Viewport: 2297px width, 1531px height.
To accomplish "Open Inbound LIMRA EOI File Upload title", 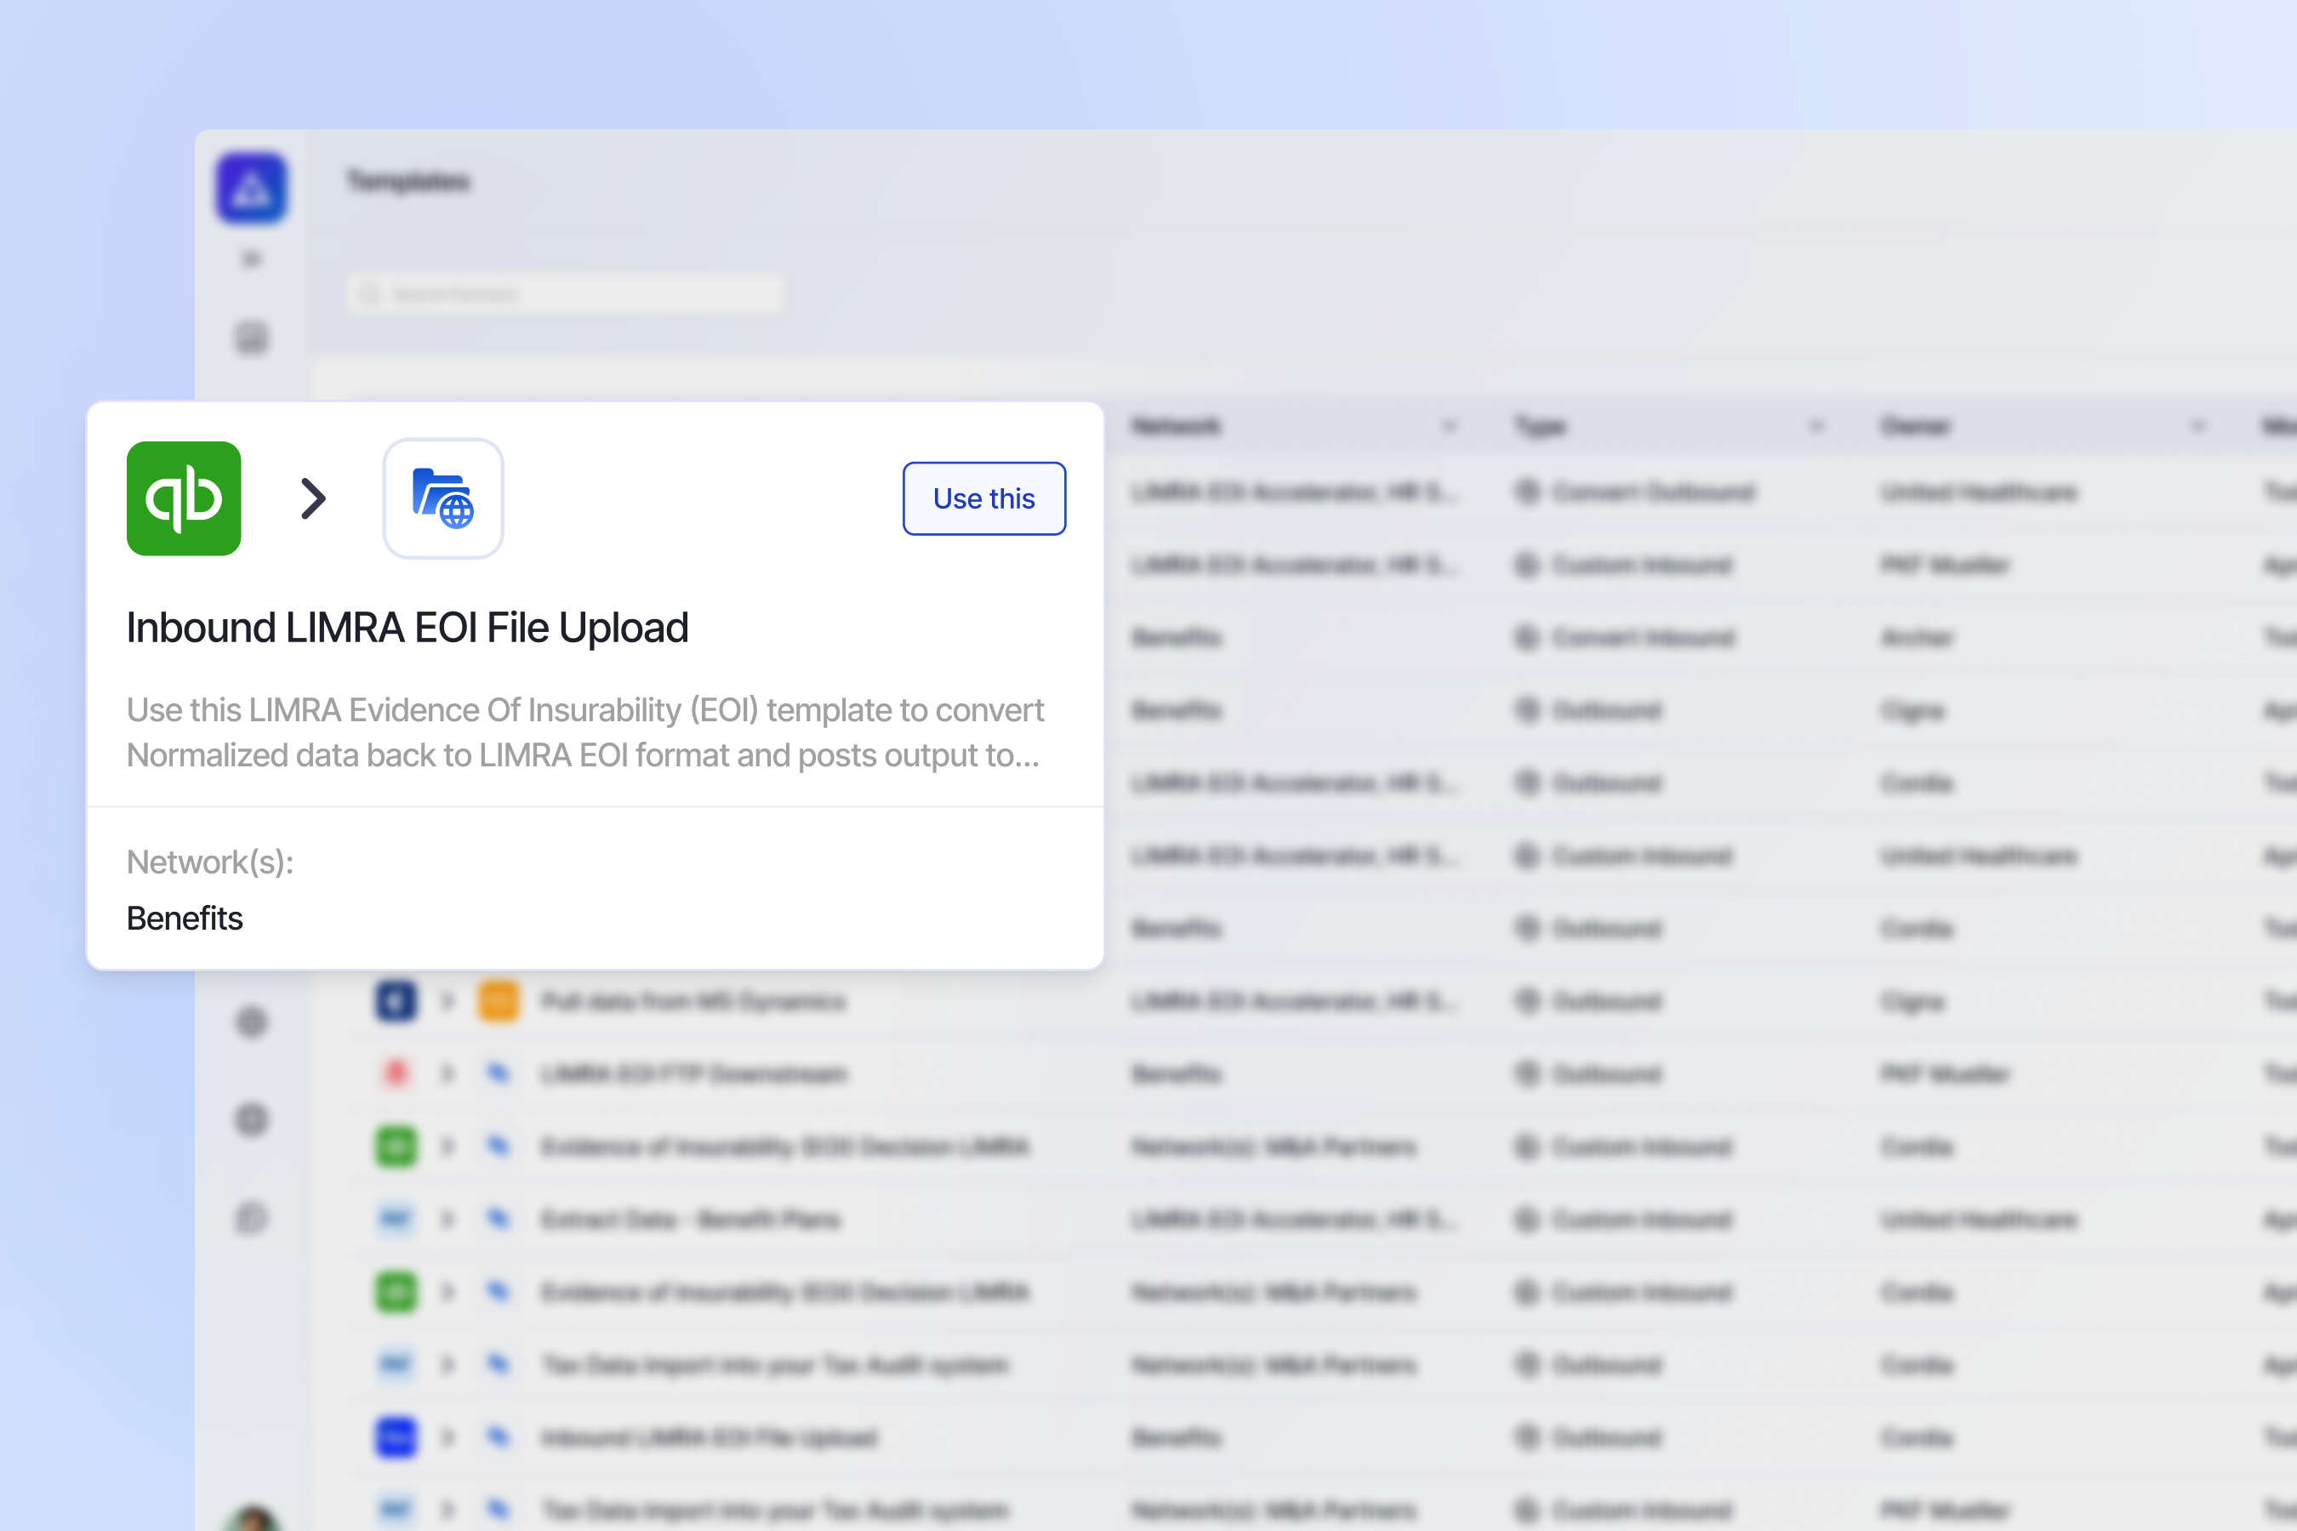I will (408, 628).
